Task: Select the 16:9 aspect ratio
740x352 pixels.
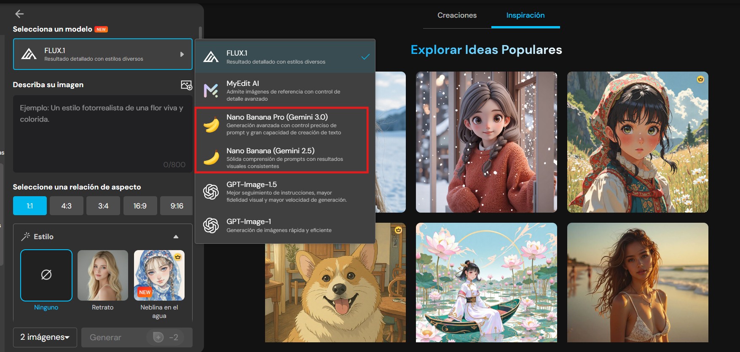Action: click(x=140, y=206)
